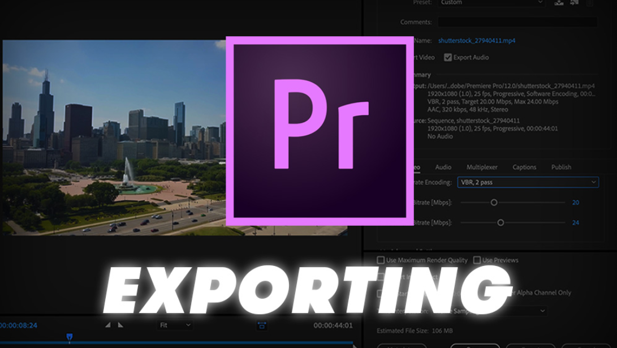This screenshot has width=617, height=348.
Task: Click the Adobe Premiere Pro logo
Action: point(320,131)
